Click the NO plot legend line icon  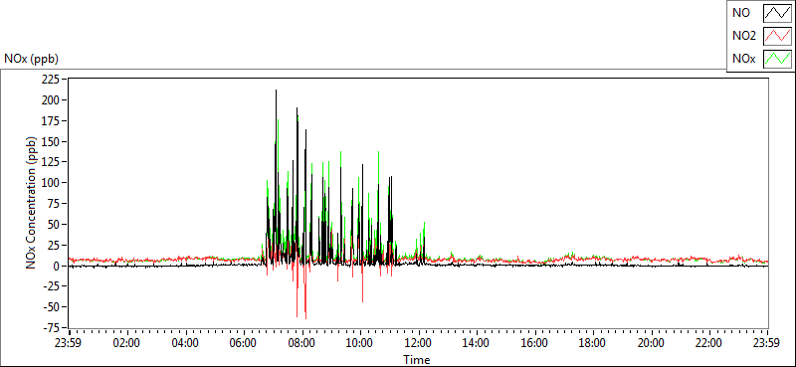pyautogui.click(x=777, y=14)
